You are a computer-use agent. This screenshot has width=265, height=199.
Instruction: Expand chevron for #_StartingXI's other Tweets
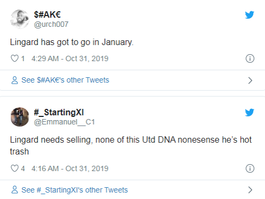tap(250, 190)
